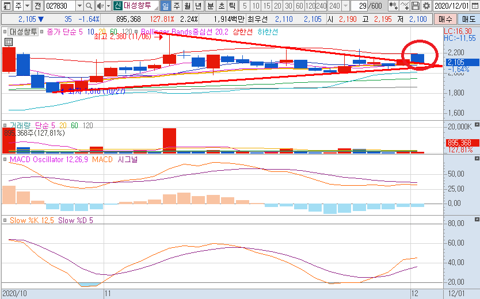Click the green 신 badge icon

(117, 6)
